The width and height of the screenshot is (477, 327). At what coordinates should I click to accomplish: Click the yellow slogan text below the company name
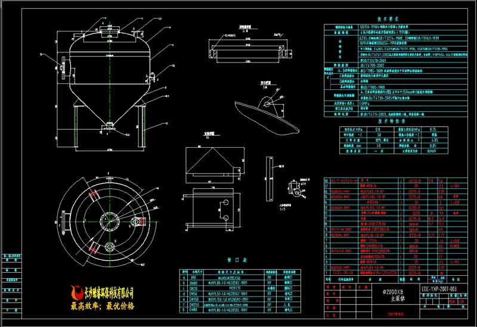tap(103, 307)
